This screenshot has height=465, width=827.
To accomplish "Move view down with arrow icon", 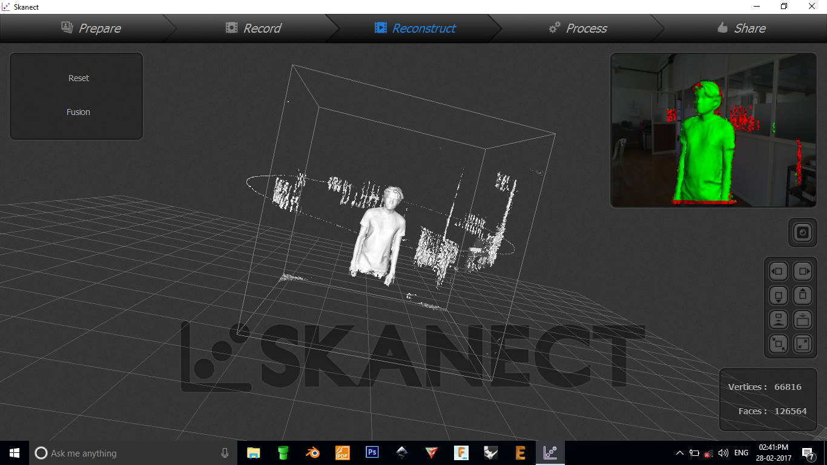I will [779, 295].
